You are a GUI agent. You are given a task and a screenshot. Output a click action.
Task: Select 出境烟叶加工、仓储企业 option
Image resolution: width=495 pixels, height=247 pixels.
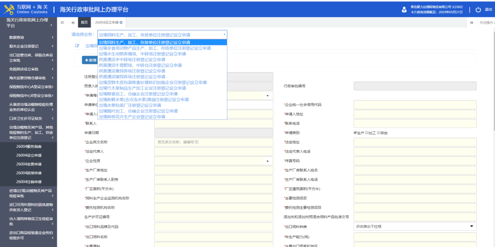click(162, 111)
